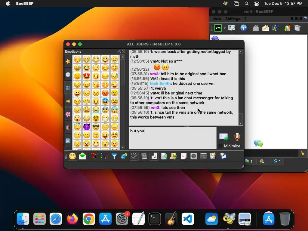Click the chat history scroll down arrow
The image size is (308, 231).
pyautogui.click(x=241, y=123)
